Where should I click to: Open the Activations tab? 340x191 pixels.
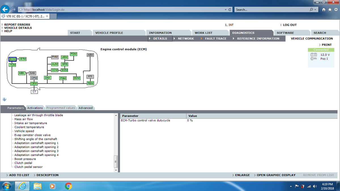coord(35,108)
